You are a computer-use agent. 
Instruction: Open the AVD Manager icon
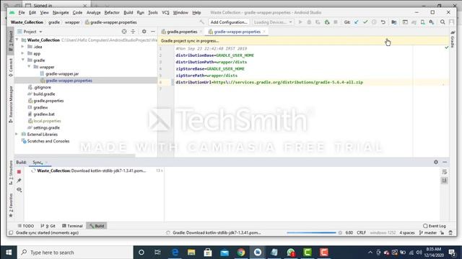click(423, 22)
